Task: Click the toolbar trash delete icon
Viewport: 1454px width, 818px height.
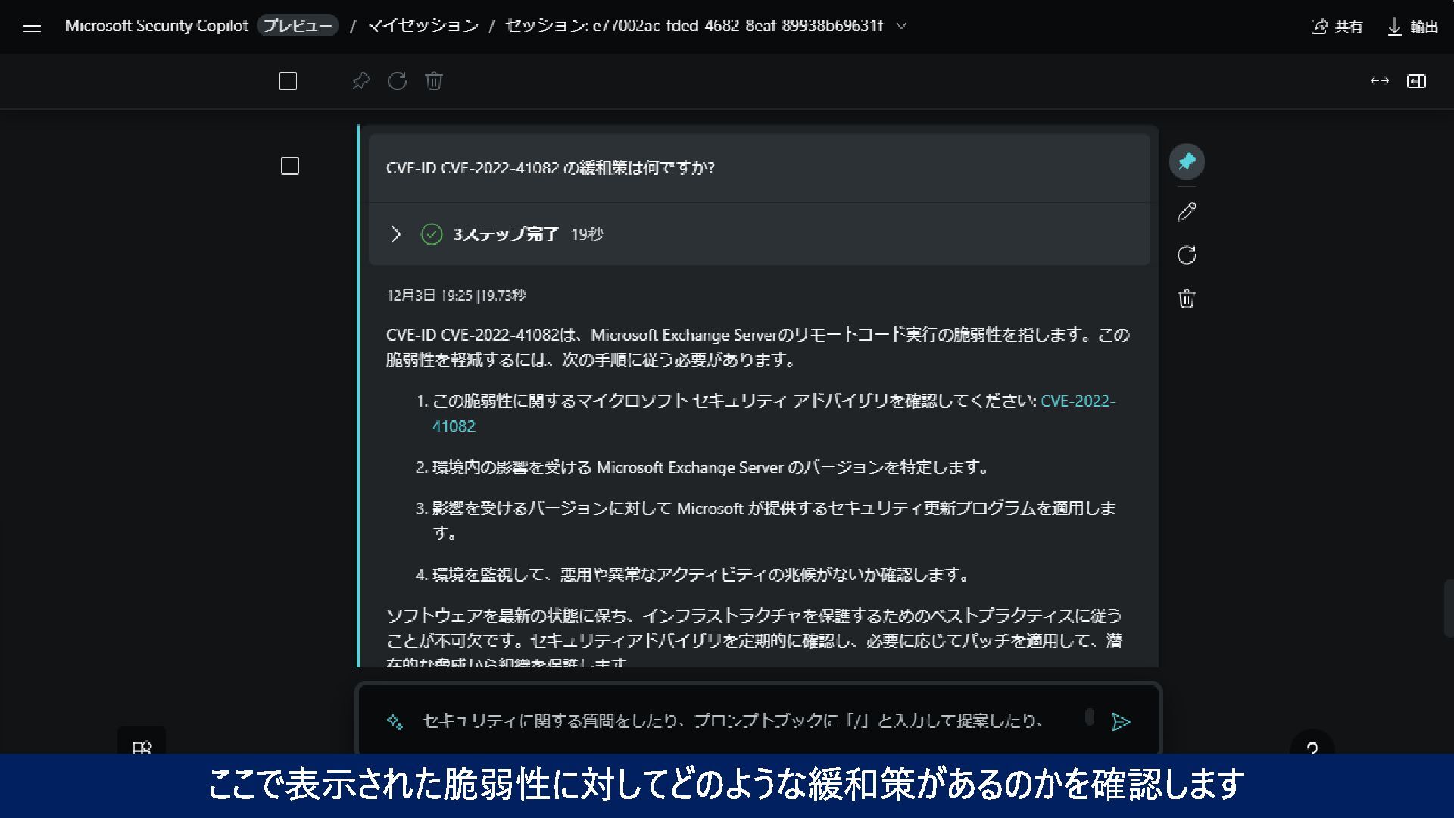Action: [434, 81]
